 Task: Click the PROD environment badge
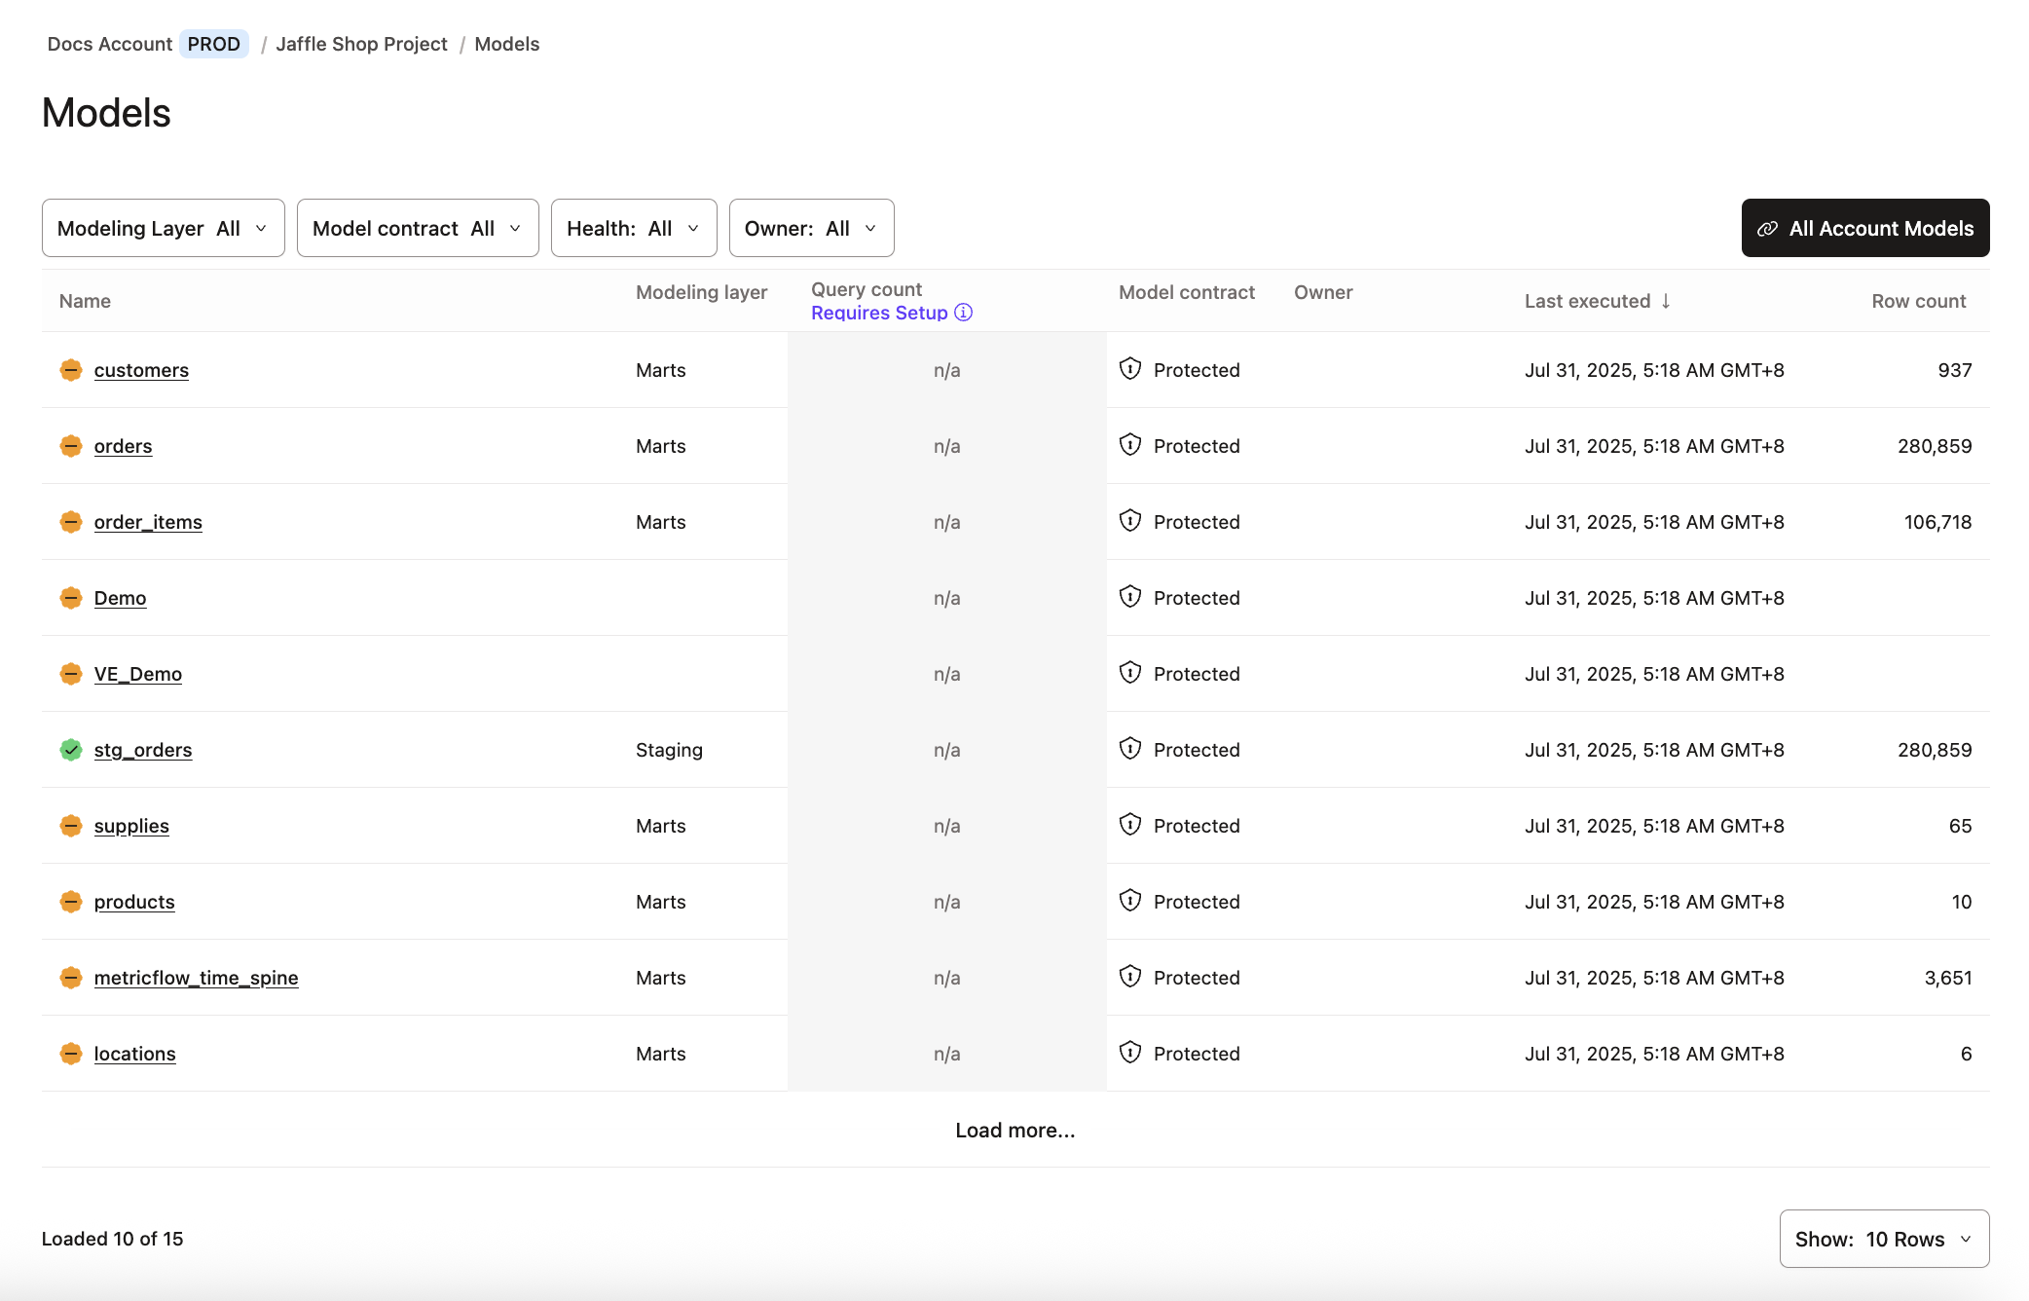(x=213, y=44)
